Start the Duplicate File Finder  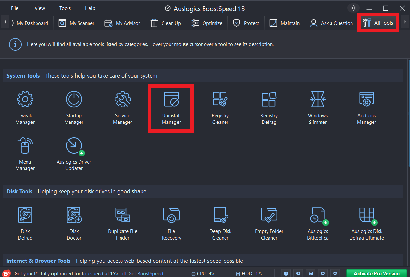(x=122, y=223)
